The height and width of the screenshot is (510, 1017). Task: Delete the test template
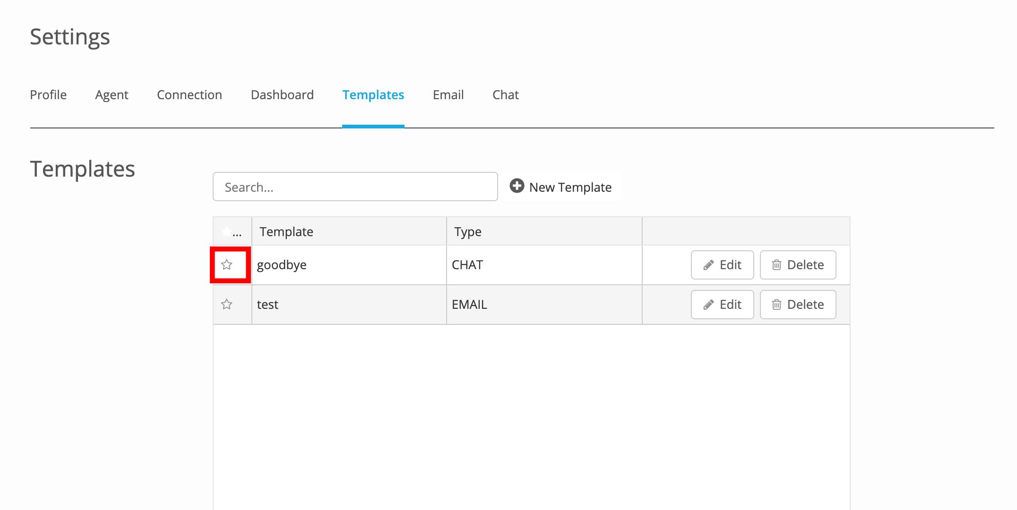point(798,305)
